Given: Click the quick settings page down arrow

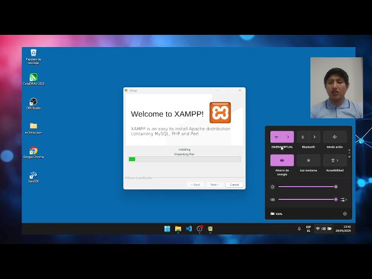Looking at the screenshot, I should coord(349,157).
